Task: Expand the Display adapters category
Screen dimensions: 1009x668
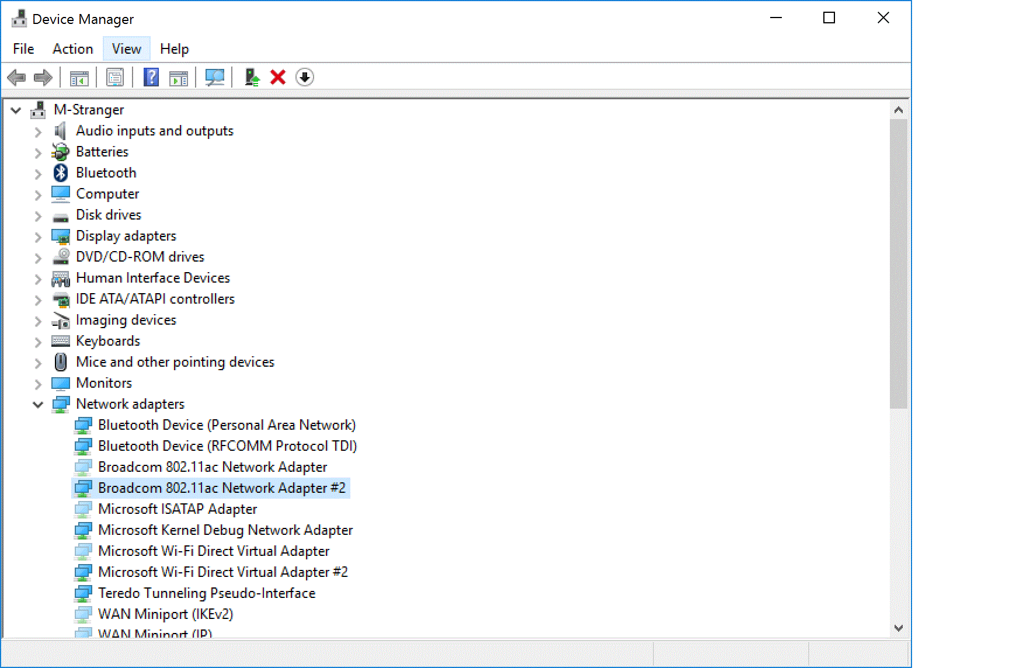Action: 38,237
